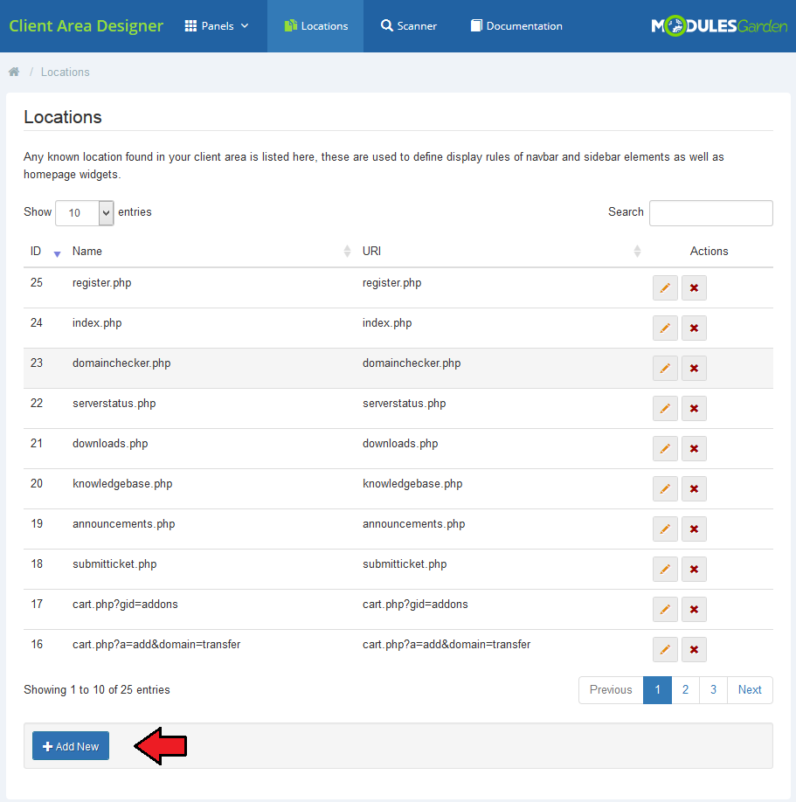Image resolution: width=796 pixels, height=802 pixels.
Task: Edit the index.php location
Action: [x=665, y=328]
